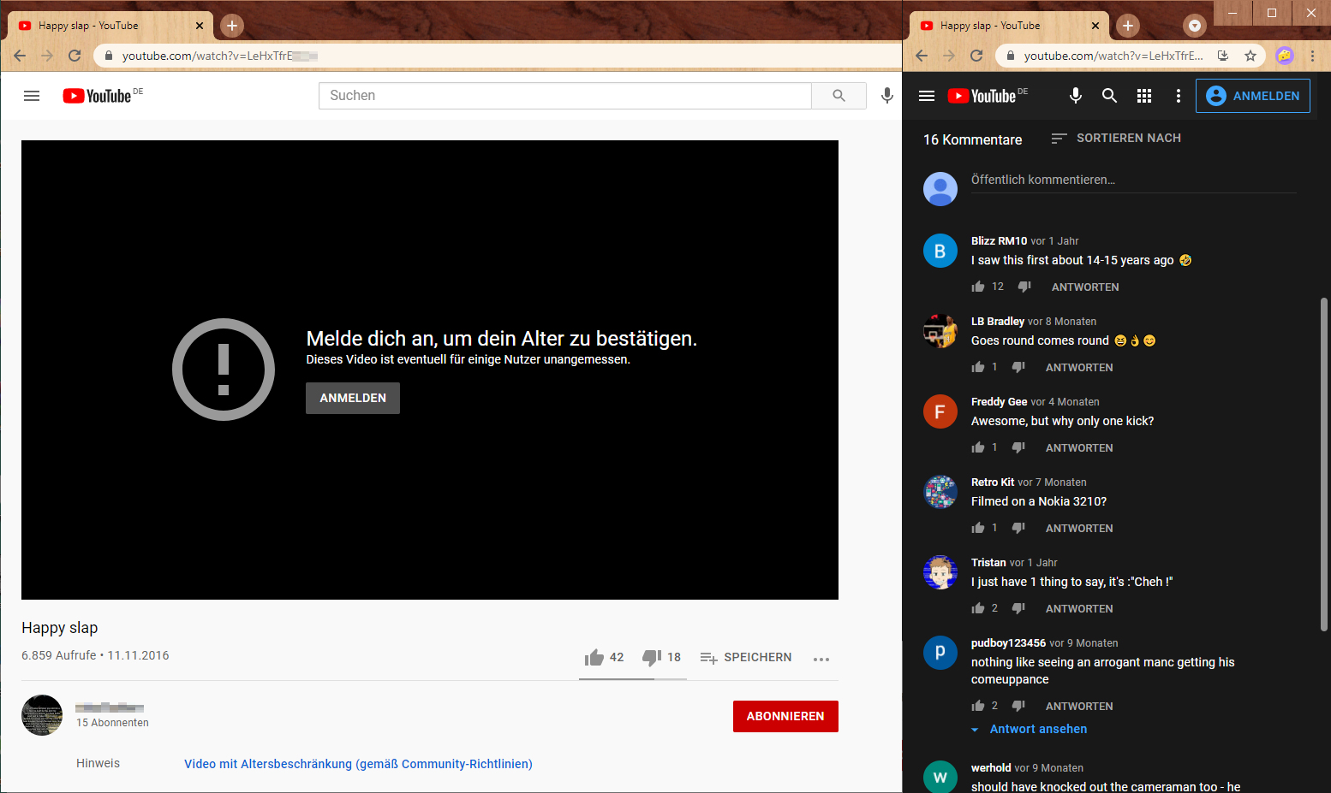Viewport: 1331px width, 793px height.
Task: Like Blizz RM10's comment
Action: [x=978, y=287]
